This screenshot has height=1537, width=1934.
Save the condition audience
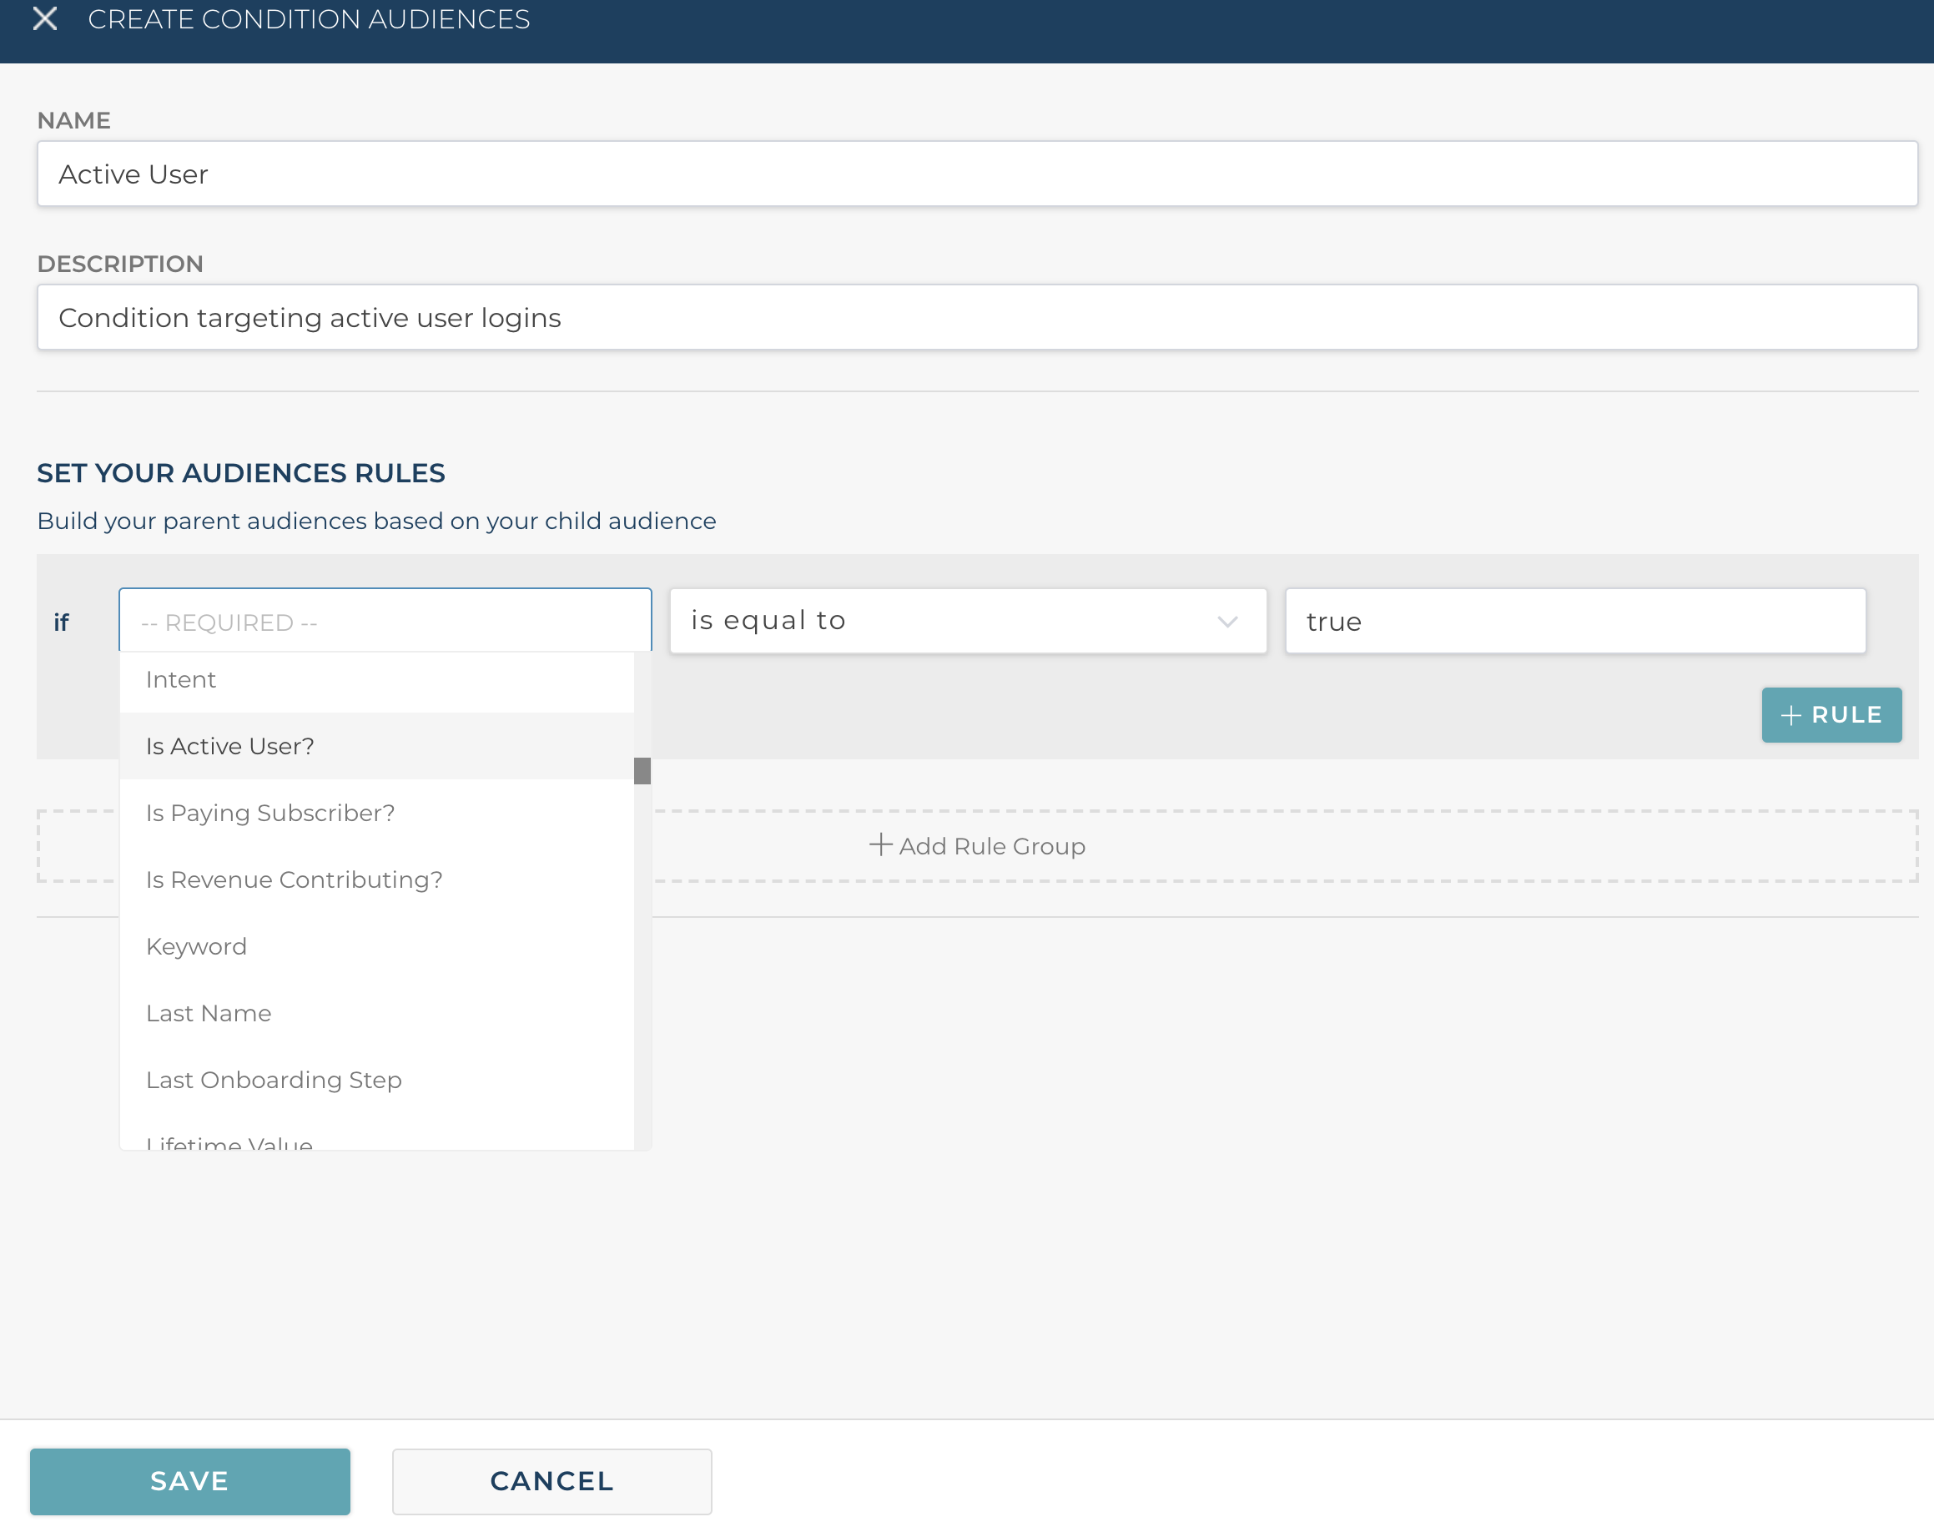coord(190,1480)
